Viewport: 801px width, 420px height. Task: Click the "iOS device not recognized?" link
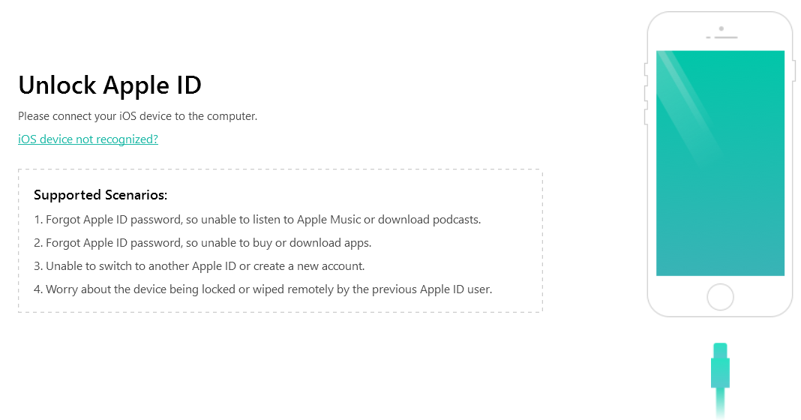pyautogui.click(x=88, y=139)
